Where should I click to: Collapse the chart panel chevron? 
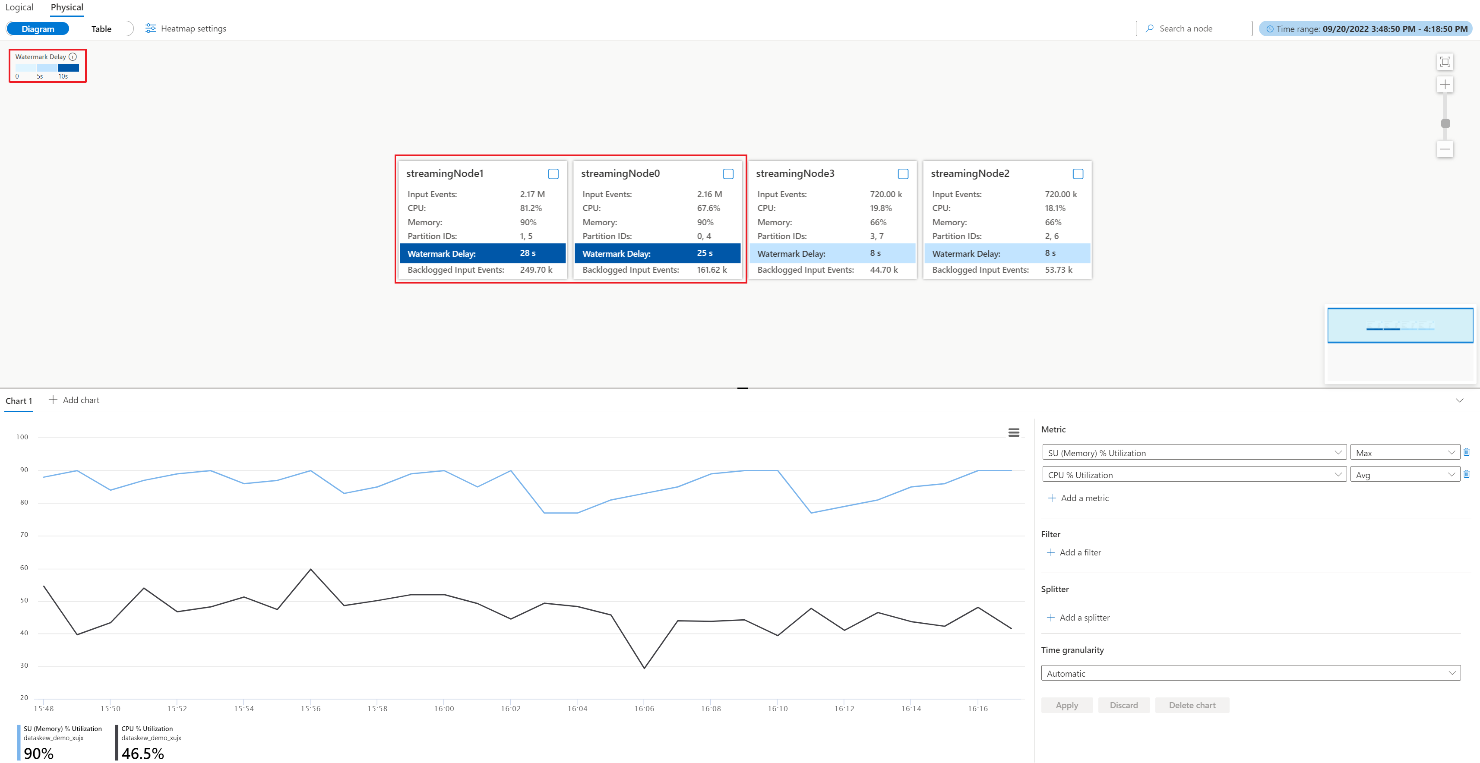click(1459, 400)
